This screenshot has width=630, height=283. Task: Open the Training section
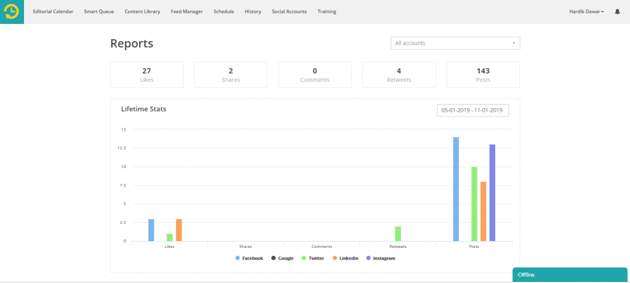tap(327, 12)
